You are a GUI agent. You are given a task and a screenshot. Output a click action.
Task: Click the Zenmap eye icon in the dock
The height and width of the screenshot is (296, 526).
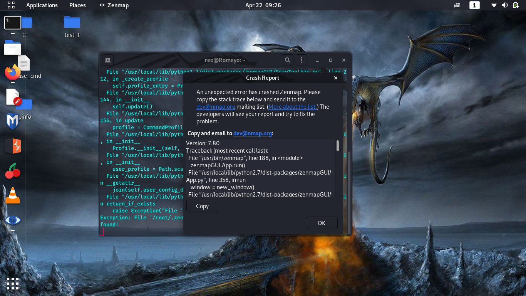[x=13, y=220]
